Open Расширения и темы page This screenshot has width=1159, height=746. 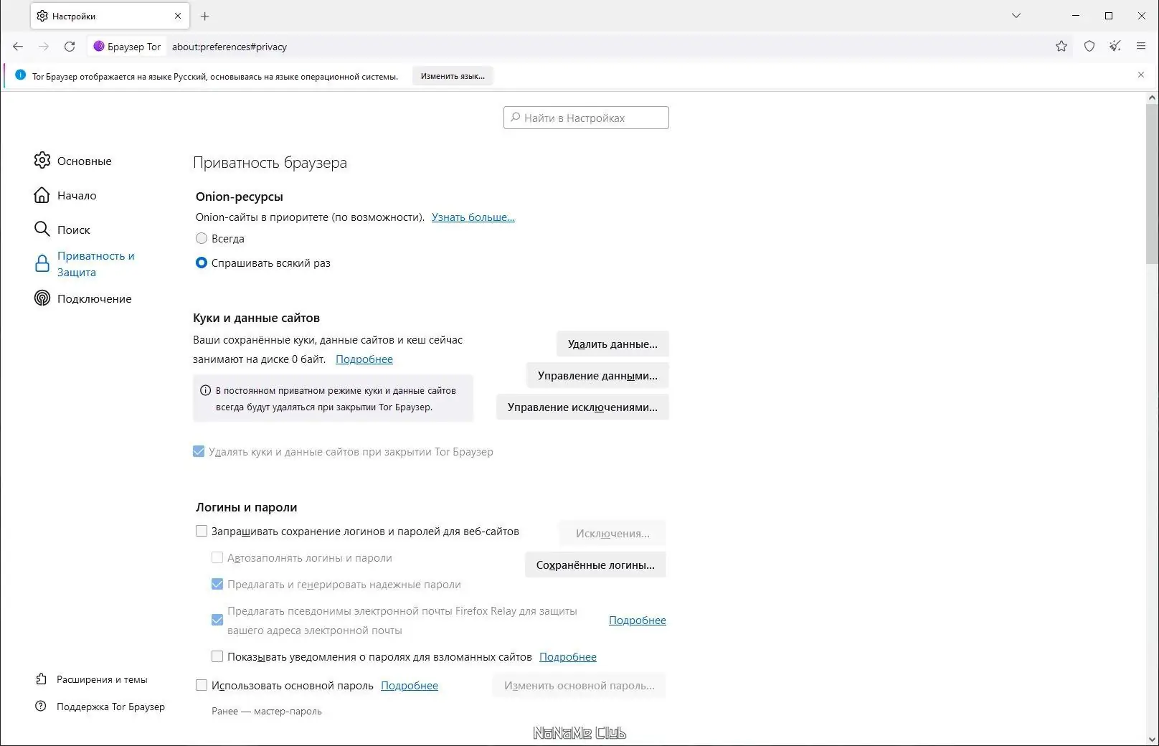pos(102,679)
